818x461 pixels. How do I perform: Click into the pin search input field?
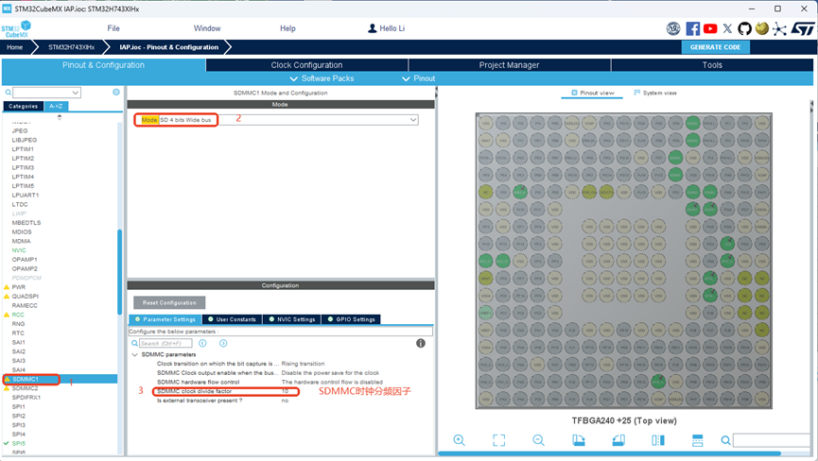pos(772,440)
